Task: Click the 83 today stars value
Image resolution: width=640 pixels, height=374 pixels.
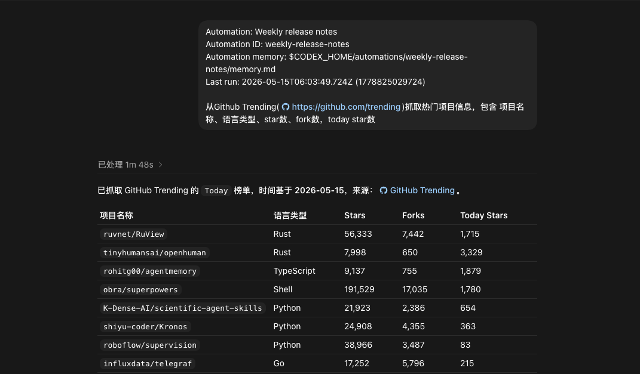Action: (466, 345)
